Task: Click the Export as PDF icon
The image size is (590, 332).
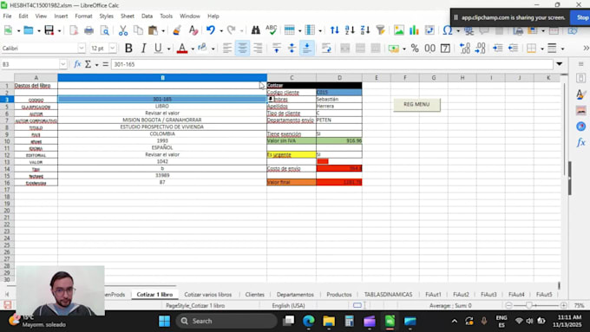Action: [x=74, y=30]
